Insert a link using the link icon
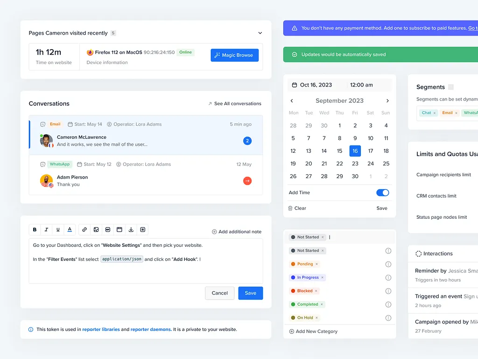 click(84, 230)
